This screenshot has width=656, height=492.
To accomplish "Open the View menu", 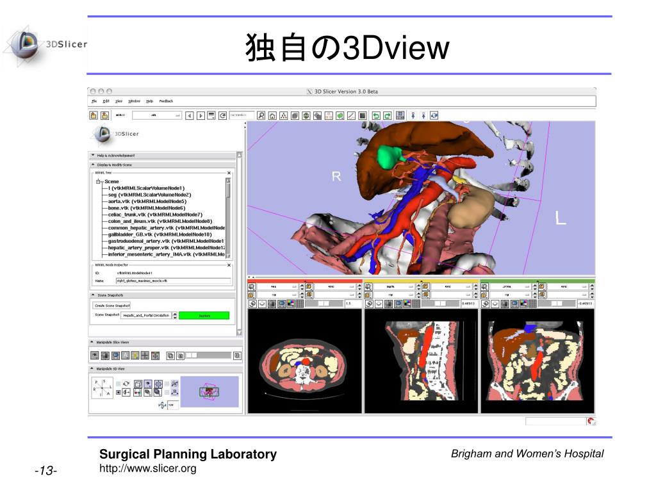I will [x=119, y=101].
